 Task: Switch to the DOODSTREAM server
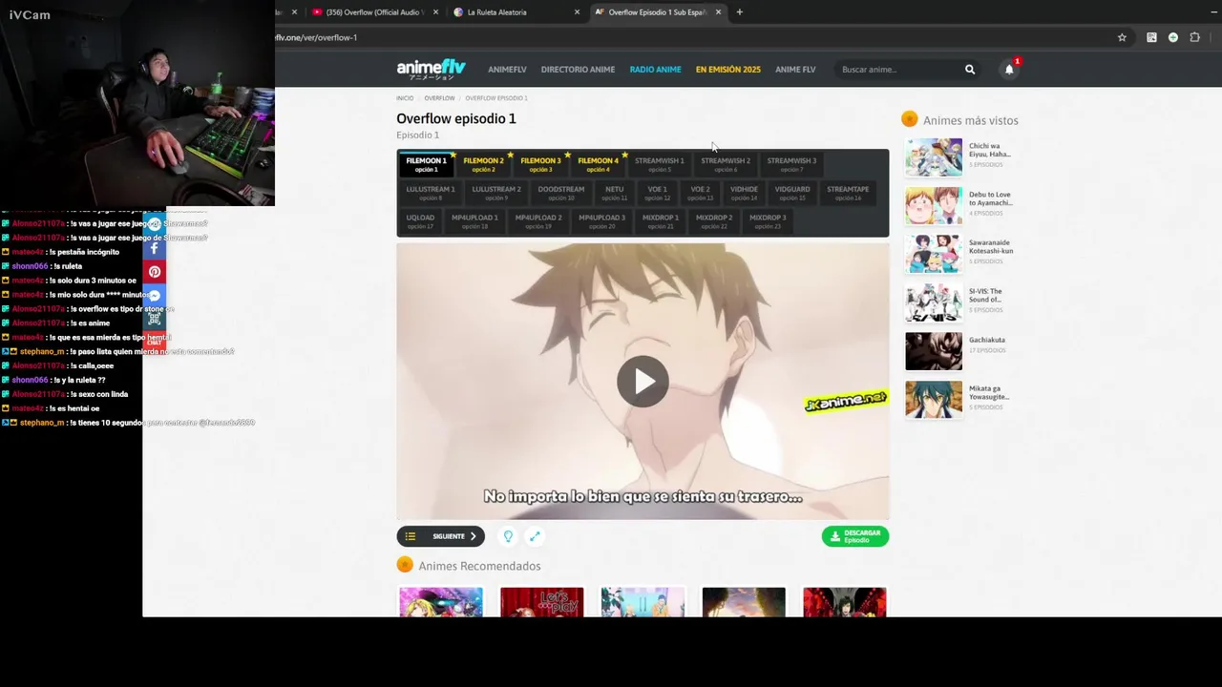pyautogui.click(x=561, y=193)
